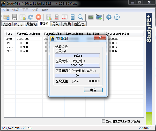Screen dimensions: 156x131
Task: Open search with magnifying glass icon
Action: pyautogui.click(x=80, y=17)
